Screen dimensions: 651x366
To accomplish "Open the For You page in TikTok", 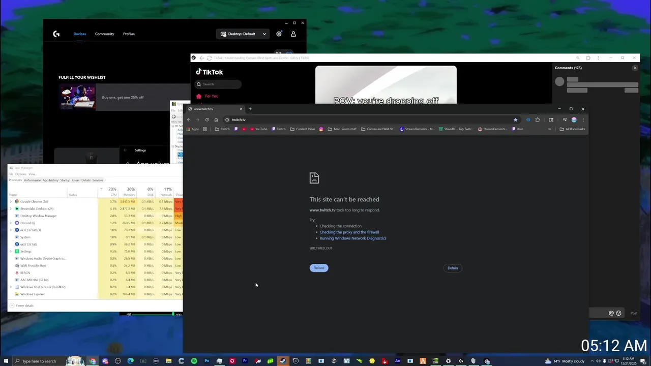I will [x=207, y=96].
